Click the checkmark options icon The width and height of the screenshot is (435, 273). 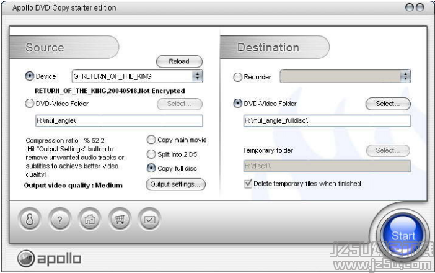pos(149,220)
